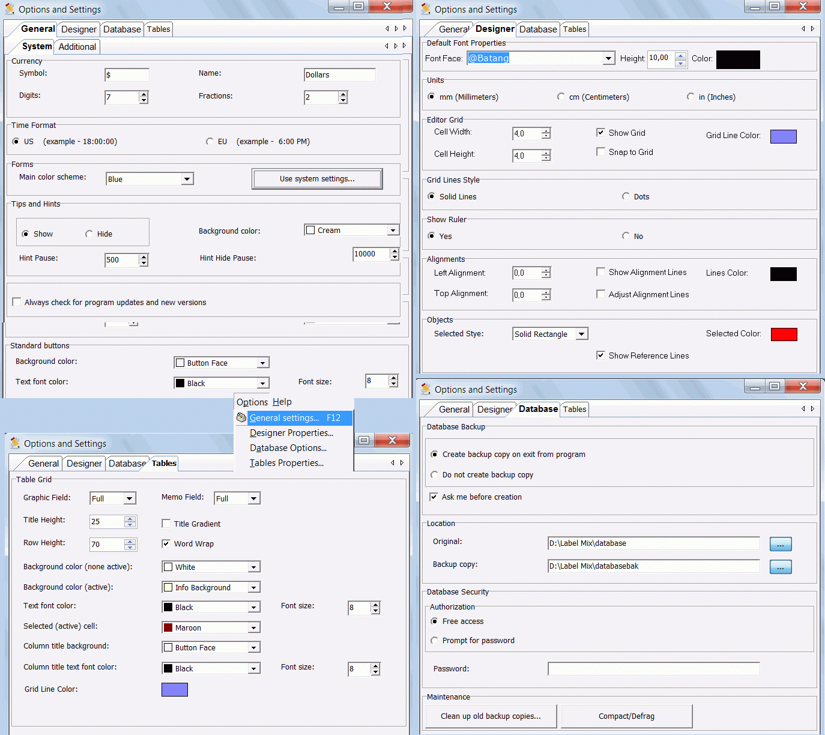Viewport: 825px width, 735px height.
Task: Open Memo Field dropdown
Action: pos(254,498)
